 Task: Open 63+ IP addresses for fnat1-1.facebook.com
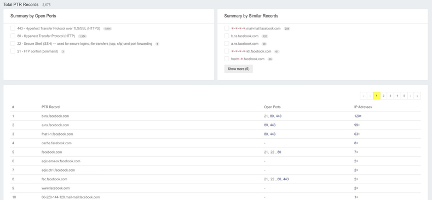(357, 134)
